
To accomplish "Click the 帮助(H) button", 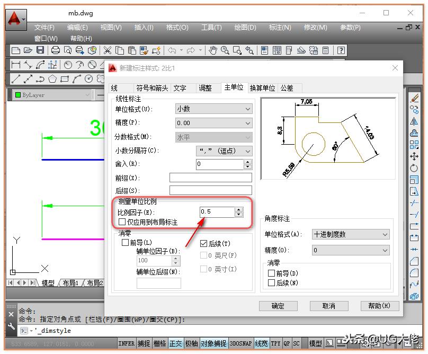I will click(380, 306).
